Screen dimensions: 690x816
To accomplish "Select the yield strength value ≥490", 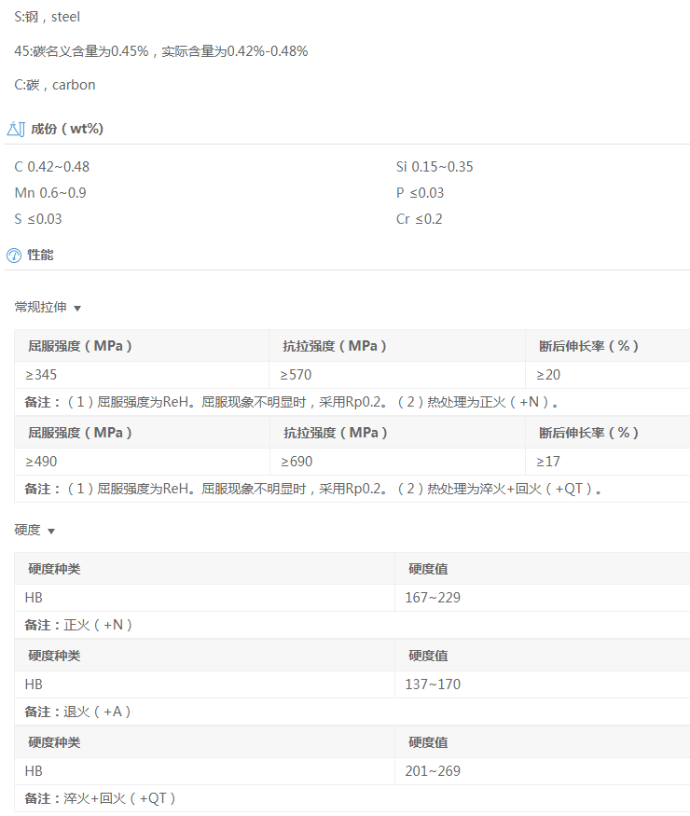I will click(x=43, y=462).
